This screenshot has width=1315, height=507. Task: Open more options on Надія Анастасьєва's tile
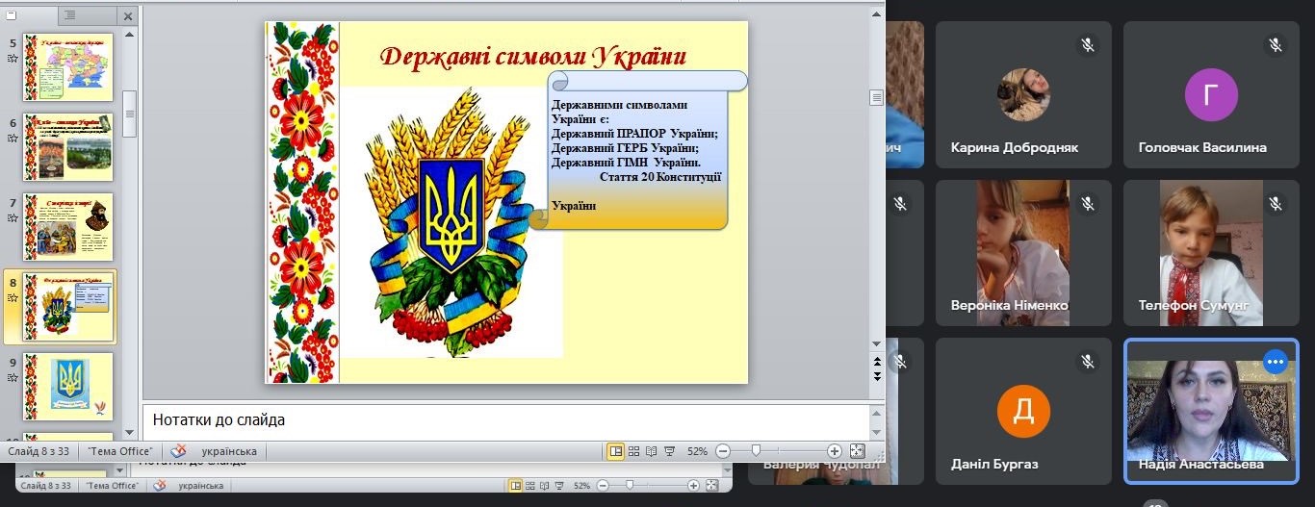[x=1276, y=362]
